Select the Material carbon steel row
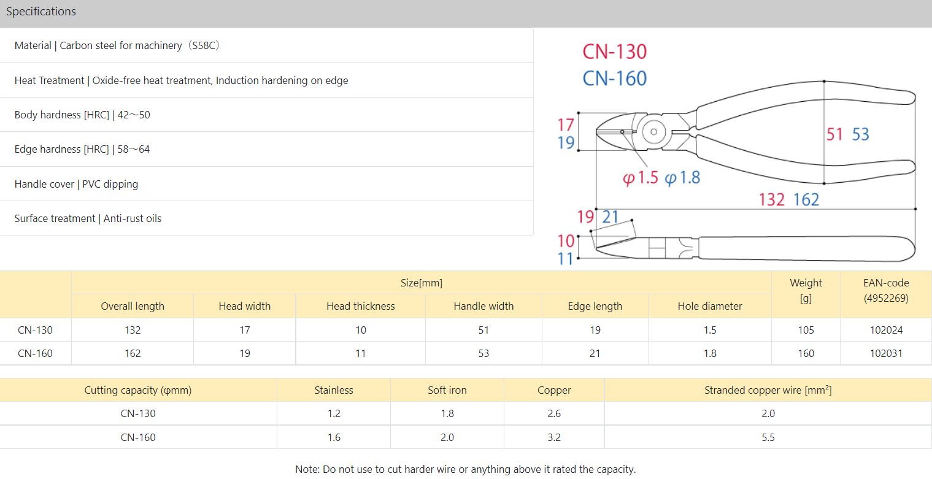Viewport: 932px width, 479px height. 117,45
